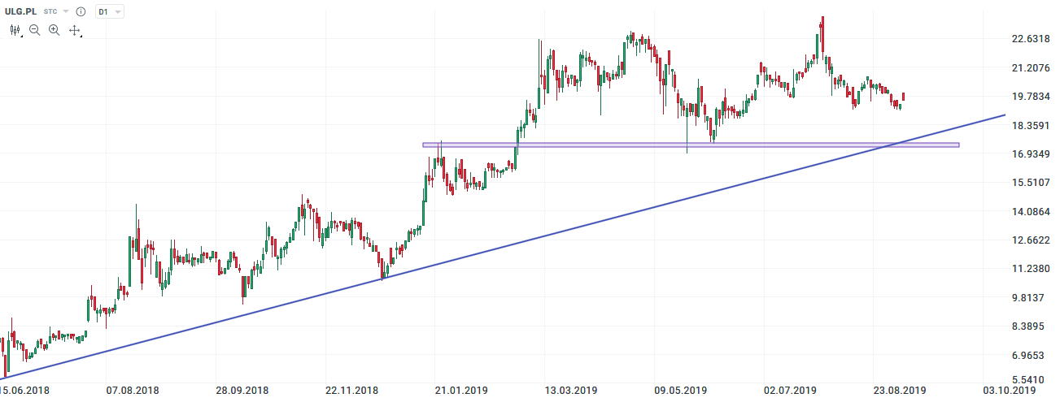
Task: Click the 03.10.2019 date axis label
Action: point(1010,391)
